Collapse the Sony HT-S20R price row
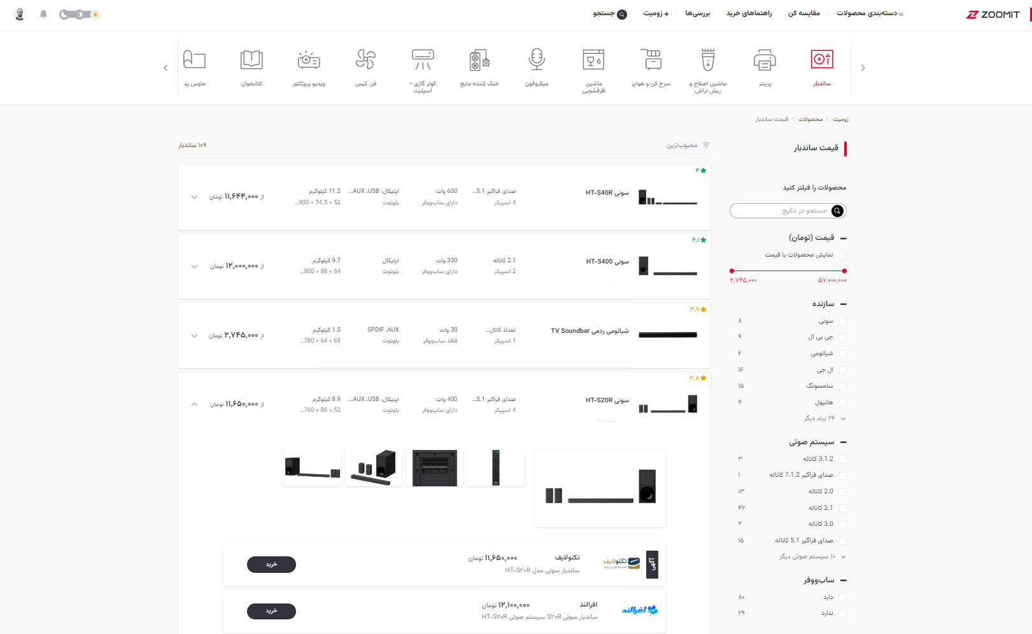 (194, 404)
